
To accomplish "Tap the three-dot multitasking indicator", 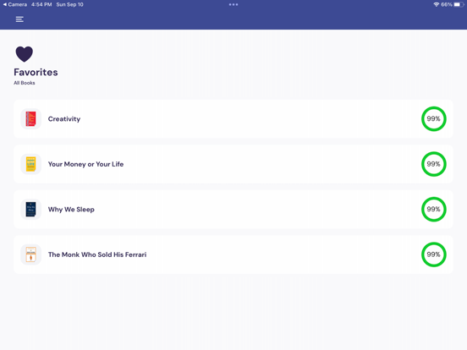I will pyautogui.click(x=233, y=4).
